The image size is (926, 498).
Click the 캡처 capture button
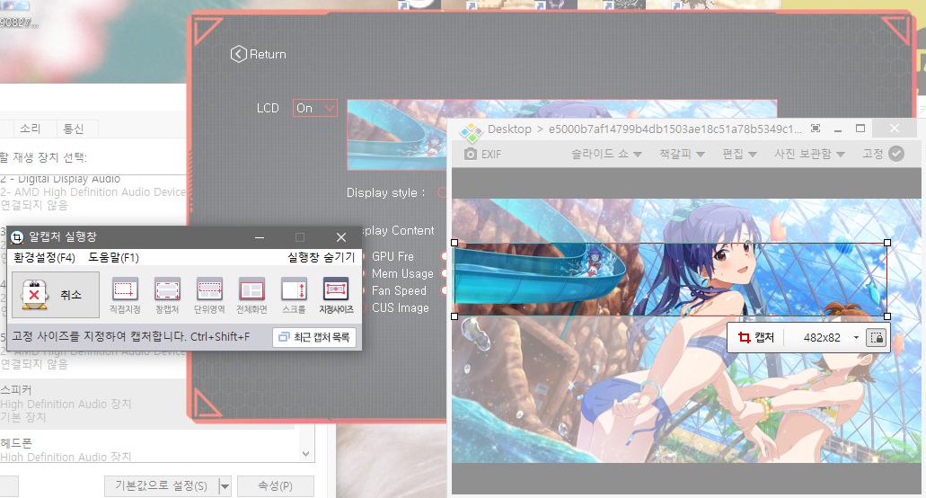pos(755,338)
